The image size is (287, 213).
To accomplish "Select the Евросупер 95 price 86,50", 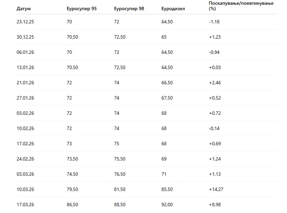I will [72, 205].
